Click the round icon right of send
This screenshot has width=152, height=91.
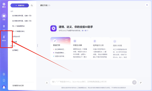click(x=141, y=83)
